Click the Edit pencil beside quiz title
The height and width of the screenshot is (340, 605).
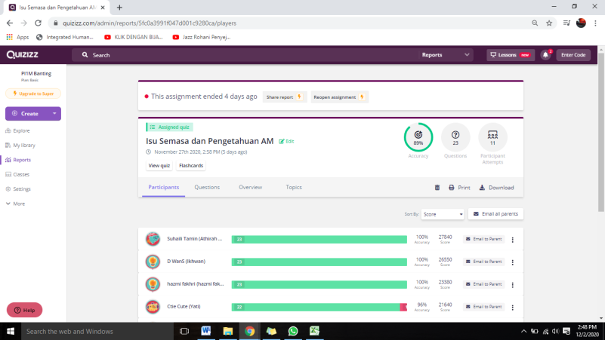click(286, 141)
